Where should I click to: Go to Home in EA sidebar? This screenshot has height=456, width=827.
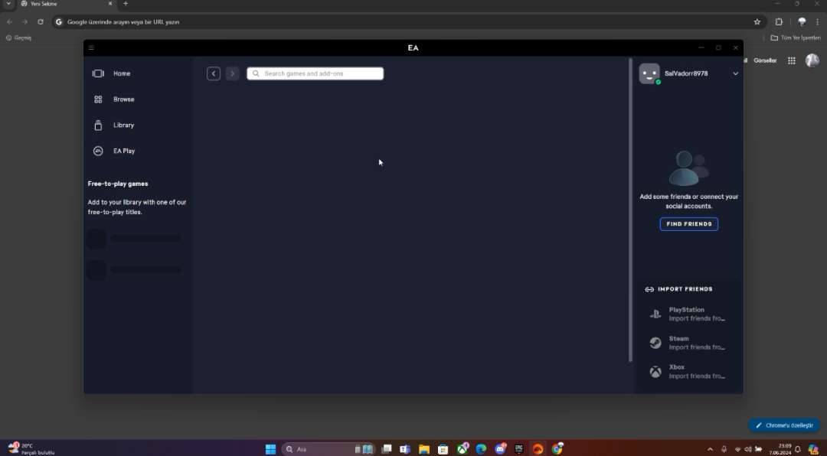click(x=112, y=73)
